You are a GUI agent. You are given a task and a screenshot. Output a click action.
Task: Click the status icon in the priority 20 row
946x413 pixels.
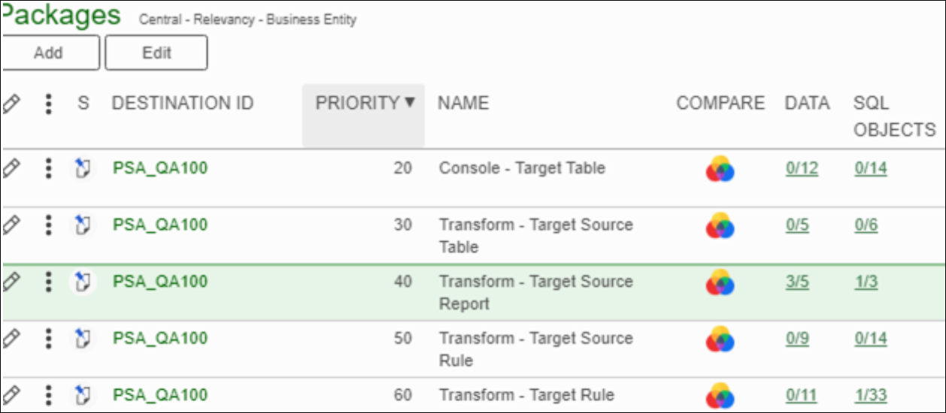point(83,168)
